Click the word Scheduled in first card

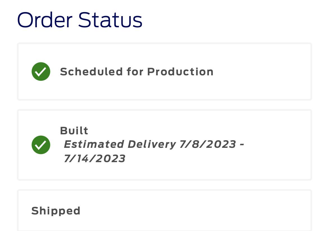click(91, 72)
